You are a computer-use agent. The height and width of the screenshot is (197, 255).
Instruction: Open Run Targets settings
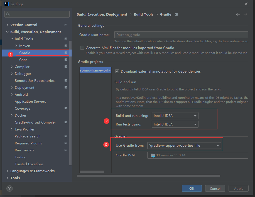pos(24,150)
